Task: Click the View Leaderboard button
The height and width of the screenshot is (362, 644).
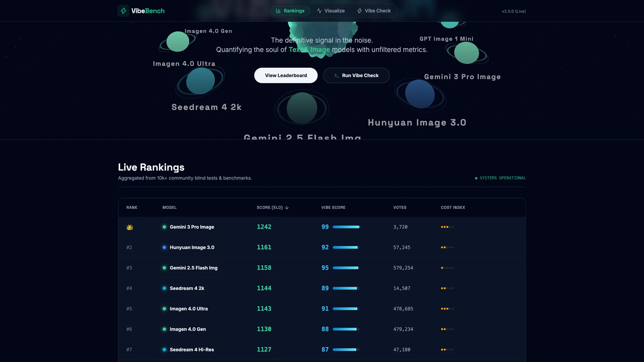Action: coord(286,75)
